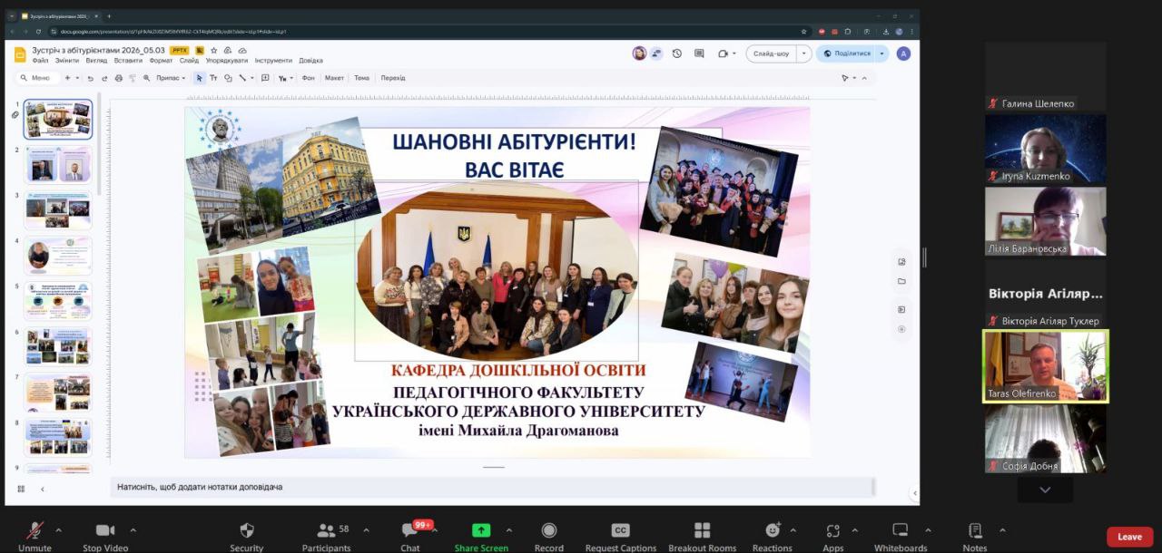
Task: Expand the Поділитися dropdown arrow
Action: pyautogui.click(x=881, y=53)
